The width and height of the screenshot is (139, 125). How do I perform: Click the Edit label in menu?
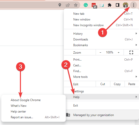click(76, 84)
